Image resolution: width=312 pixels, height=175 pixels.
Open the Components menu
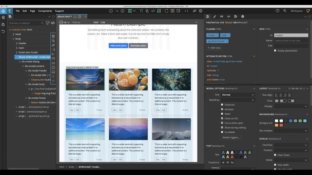[x=45, y=11]
